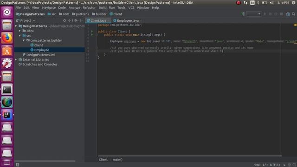The height and width of the screenshot is (167, 297).
Task: Click main() breadcrumb below the editor
Action: (x=117, y=160)
